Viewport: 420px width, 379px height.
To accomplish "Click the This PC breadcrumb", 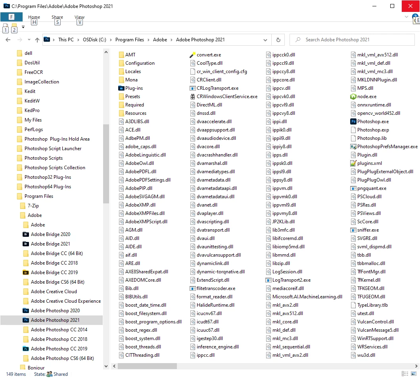I will [x=66, y=40].
